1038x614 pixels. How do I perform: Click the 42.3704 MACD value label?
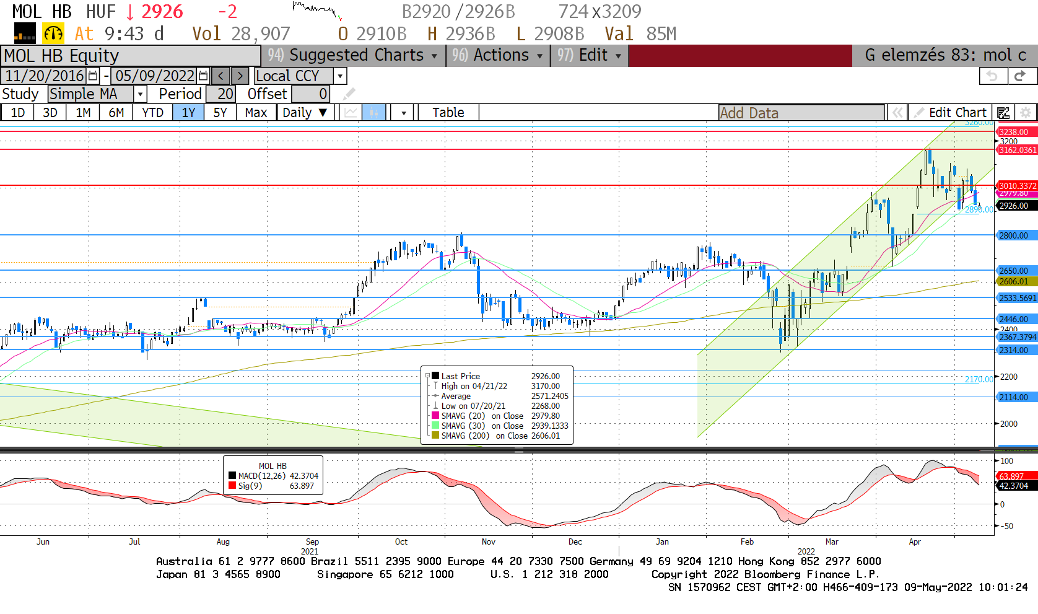(x=1016, y=486)
